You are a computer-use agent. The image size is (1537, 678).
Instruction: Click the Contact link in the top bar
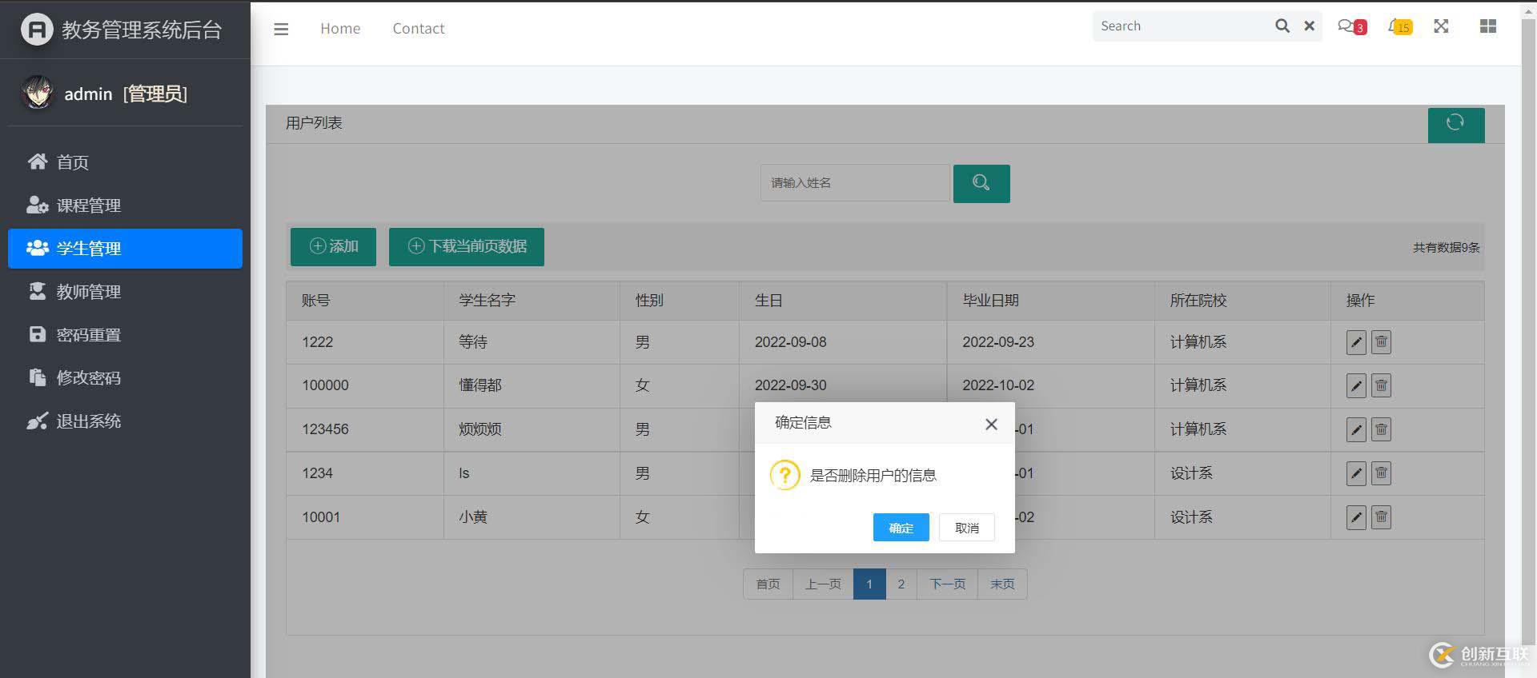(418, 29)
